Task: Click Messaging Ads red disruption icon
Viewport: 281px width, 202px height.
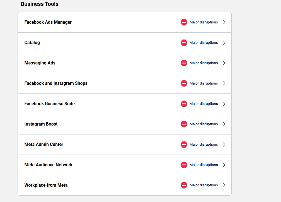Action: tap(184, 63)
